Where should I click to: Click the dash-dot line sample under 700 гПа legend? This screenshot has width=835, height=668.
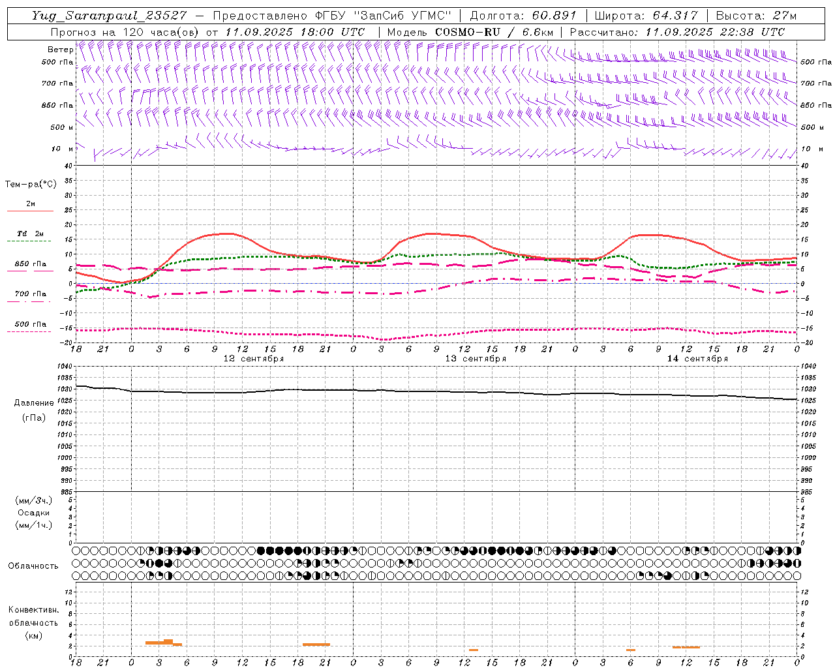(x=29, y=301)
